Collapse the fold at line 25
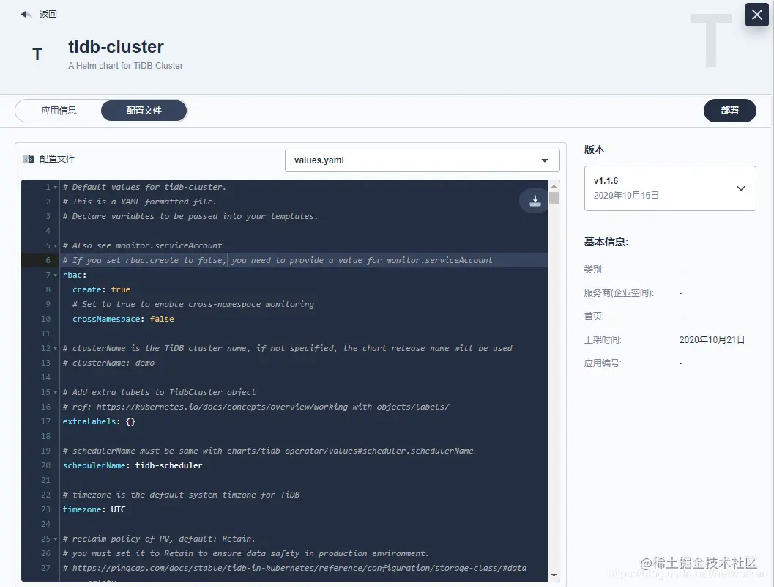Screen dimensions: 774x587 click(x=56, y=539)
